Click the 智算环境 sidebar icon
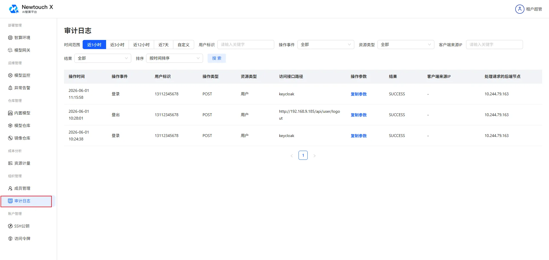Screen dimensions: 549x260 click(x=10, y=38)
